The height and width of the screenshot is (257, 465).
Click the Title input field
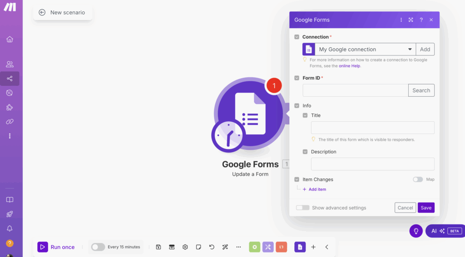pos(372,128)
